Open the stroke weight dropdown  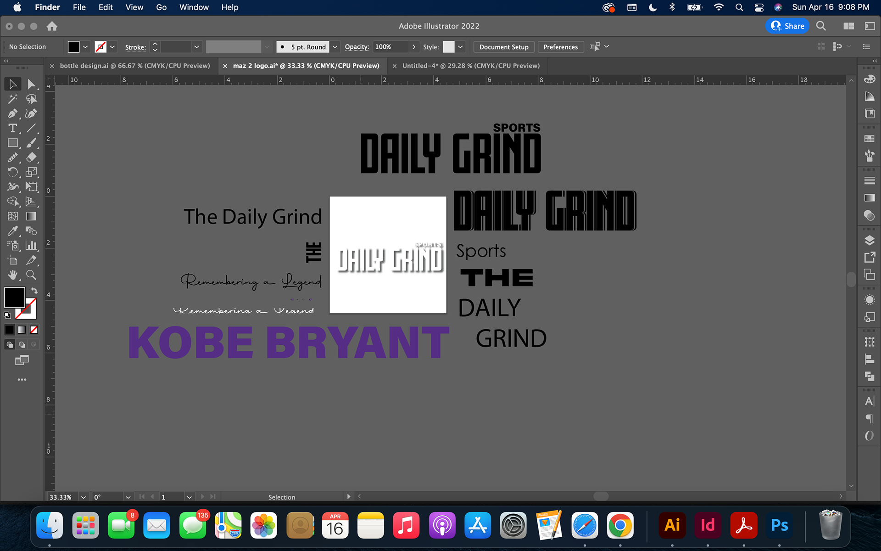click(196, 47)
